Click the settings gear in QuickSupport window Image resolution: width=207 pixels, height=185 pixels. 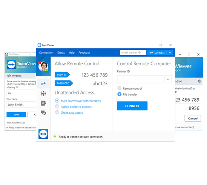coord(199,81)
